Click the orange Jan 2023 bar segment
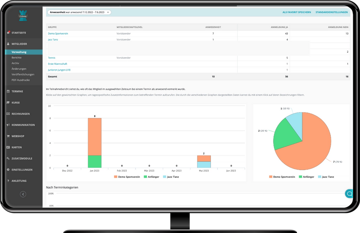This screenshot has width=360, height=233. 94,137
